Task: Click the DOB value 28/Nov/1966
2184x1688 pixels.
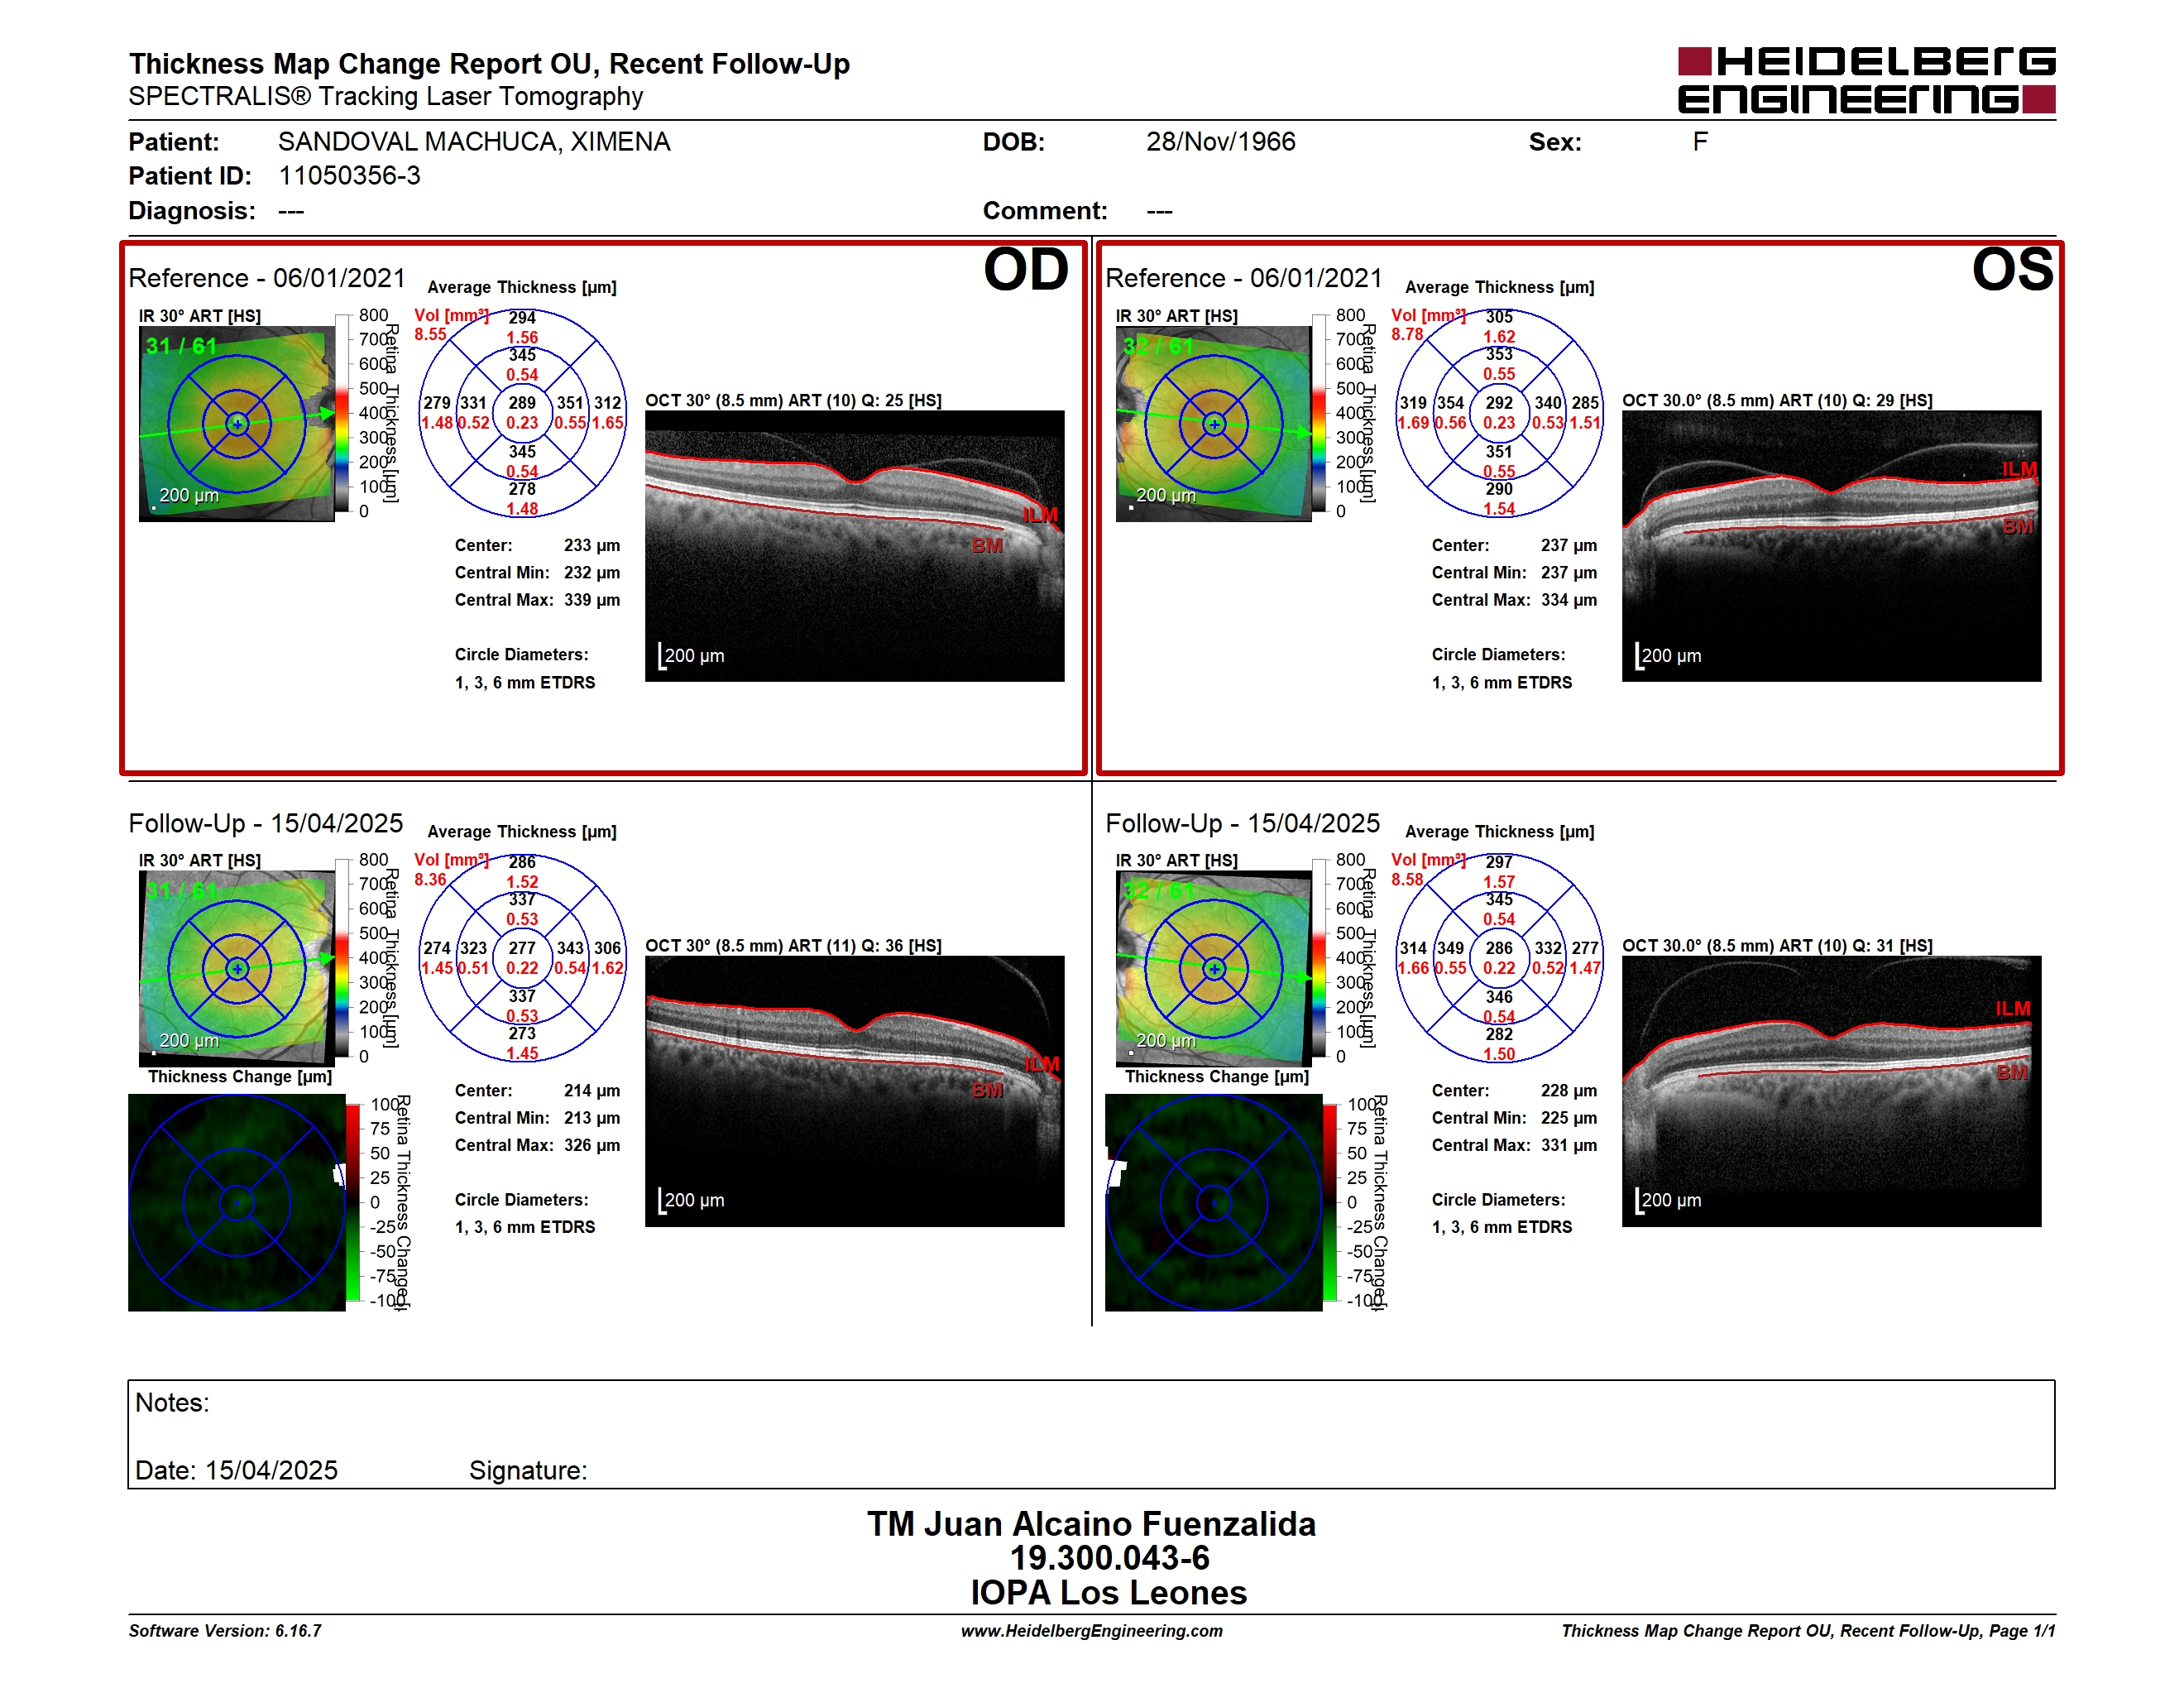Action: pos(1220,142)
